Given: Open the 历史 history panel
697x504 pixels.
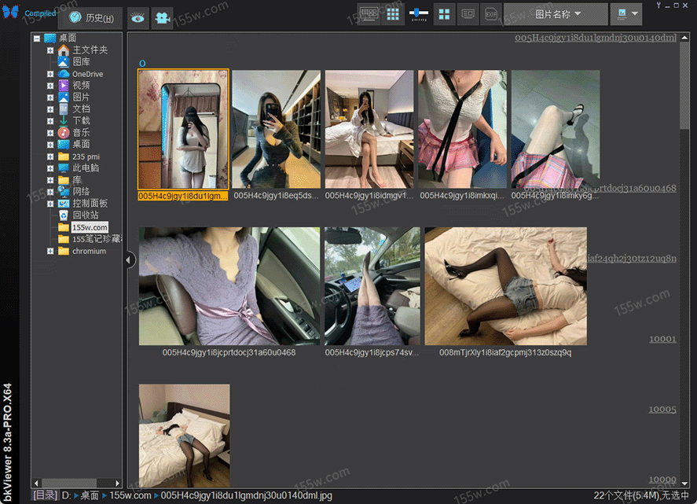Looking at the screenshot, I should (90, 17).
